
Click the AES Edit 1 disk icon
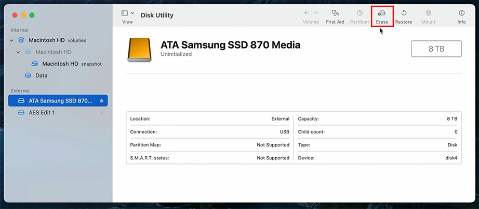pyautogui.click(x=21, y=113)
